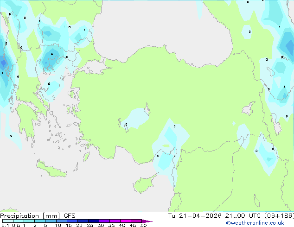The image size is (294, 227).
Task: Select the 5 mm legend color swatch
Action: pos(51,221)
